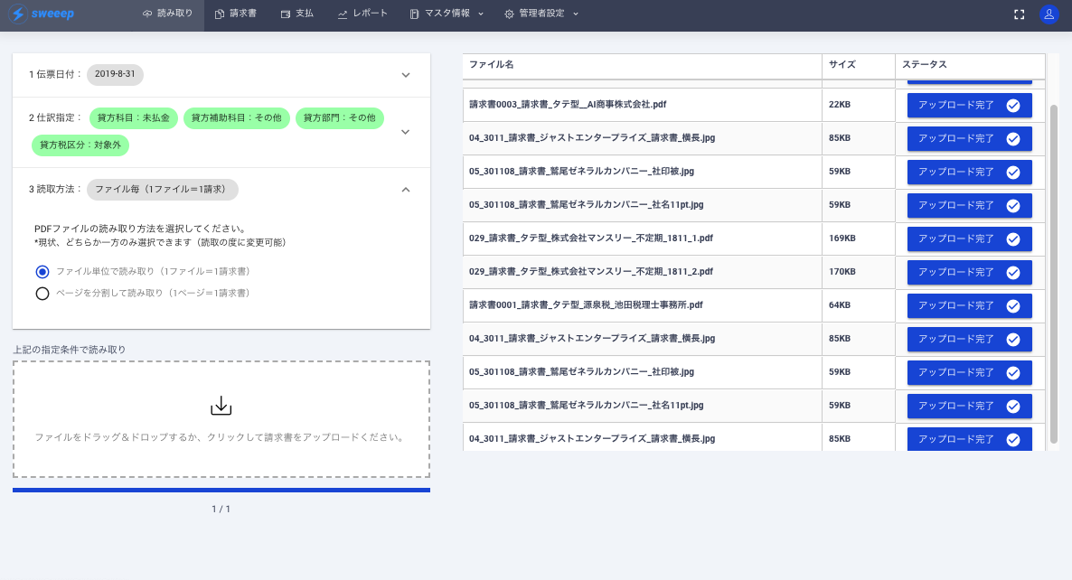Open the user profile avatar icon
The height and width of the screenshot is (580, 1072).
coord(1048,14)
